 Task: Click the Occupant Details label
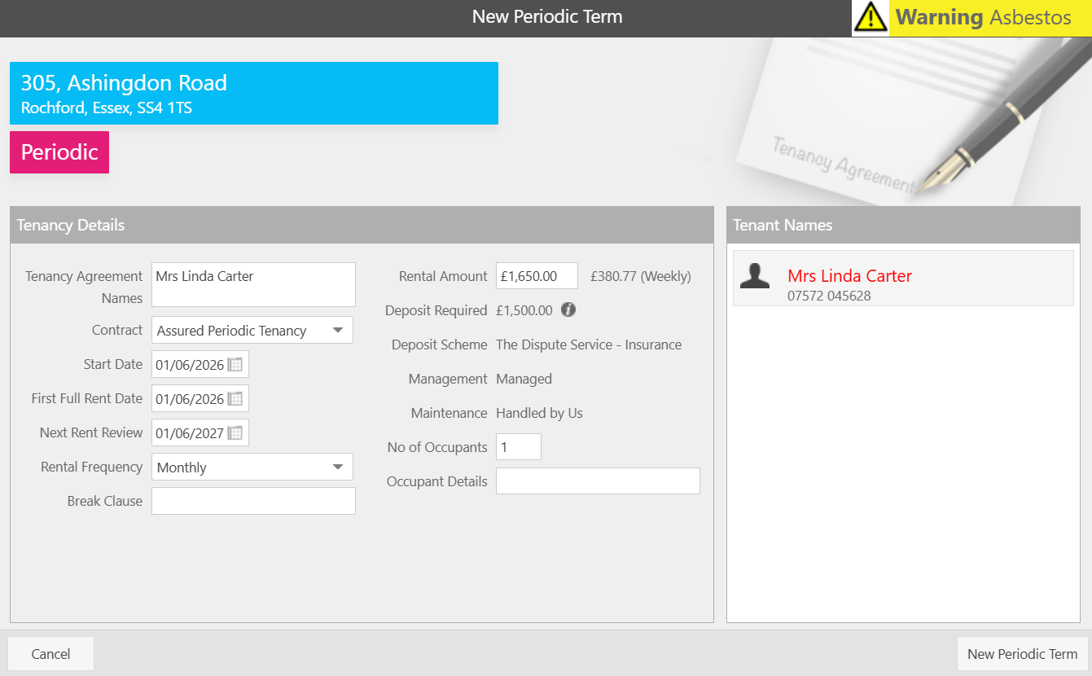click(436, 481)
